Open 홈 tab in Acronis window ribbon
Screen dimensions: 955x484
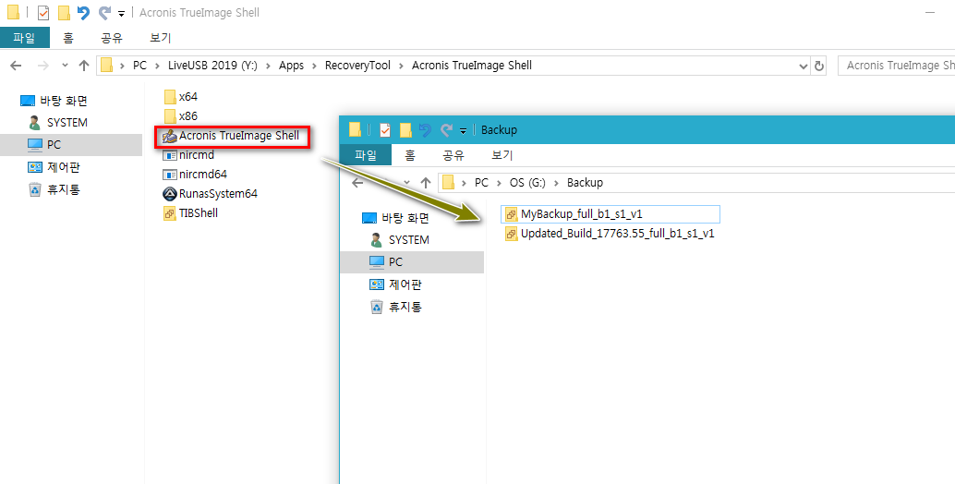click(x=68, y=38)
